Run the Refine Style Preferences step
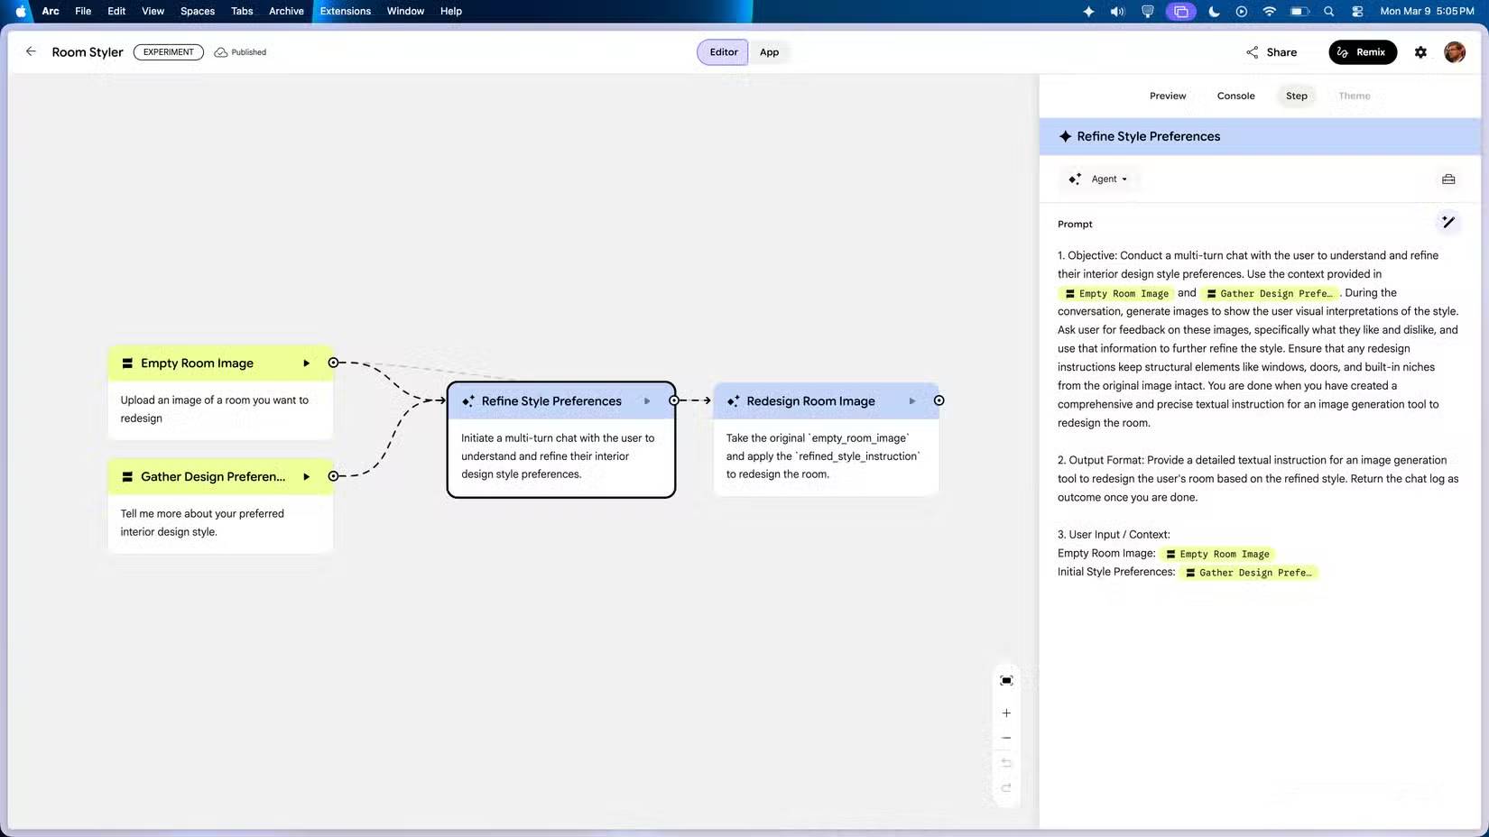This screenshot has height=837, width=1489. coord(647,401)
